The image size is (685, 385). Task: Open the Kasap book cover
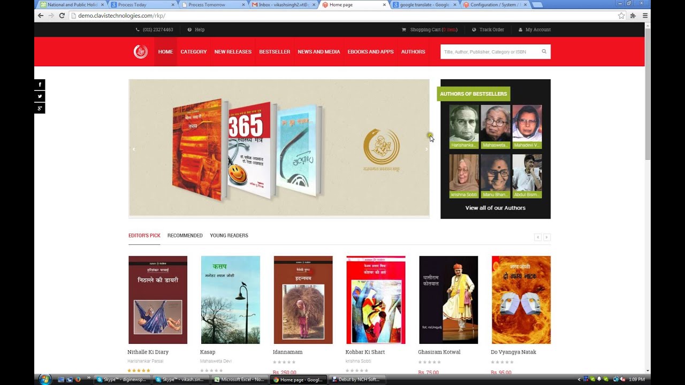coord(231,300)
